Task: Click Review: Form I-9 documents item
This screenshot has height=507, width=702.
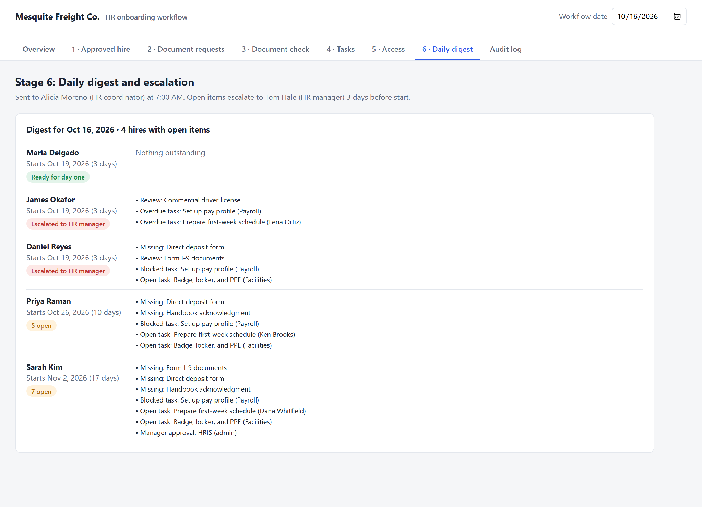Action: (180, 258)
